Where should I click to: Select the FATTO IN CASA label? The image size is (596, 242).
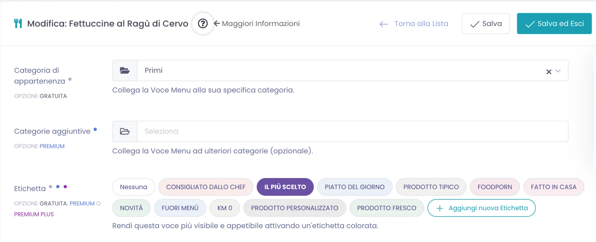554,187
